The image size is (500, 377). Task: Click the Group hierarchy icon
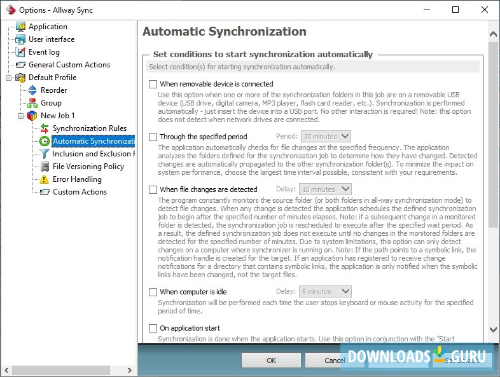(x=32, y=103)
